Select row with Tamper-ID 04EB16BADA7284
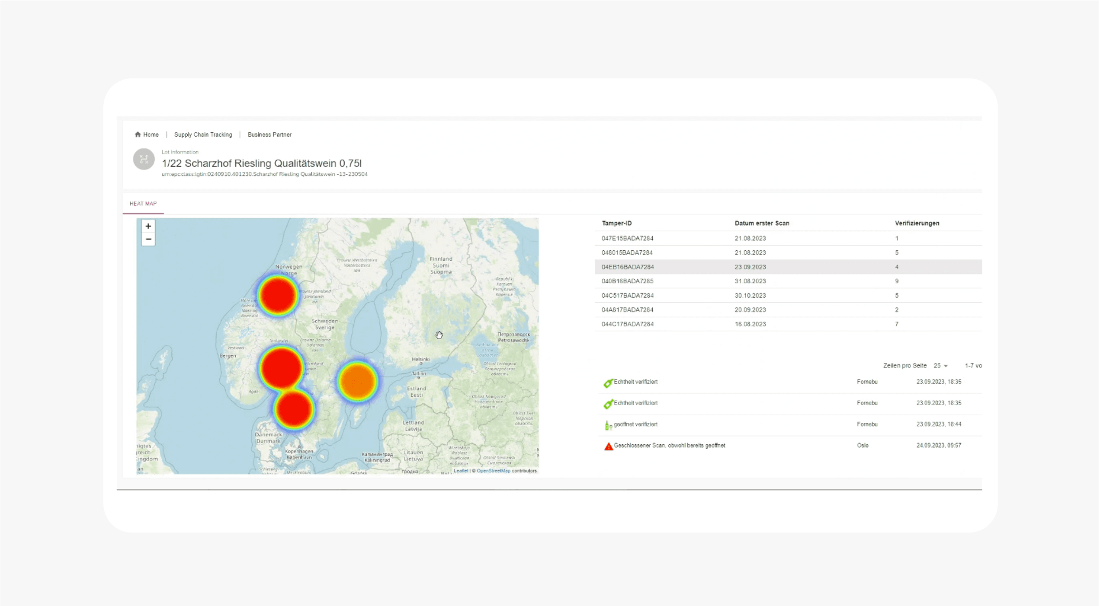This screenshot has width=1100, height=606. click(627, 267)
